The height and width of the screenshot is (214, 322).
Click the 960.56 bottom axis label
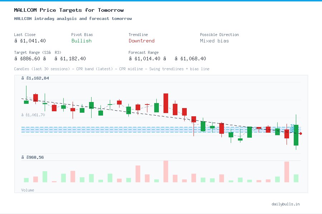33,157
